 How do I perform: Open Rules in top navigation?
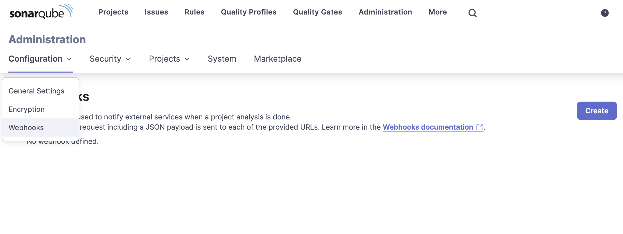pos(194,12)
